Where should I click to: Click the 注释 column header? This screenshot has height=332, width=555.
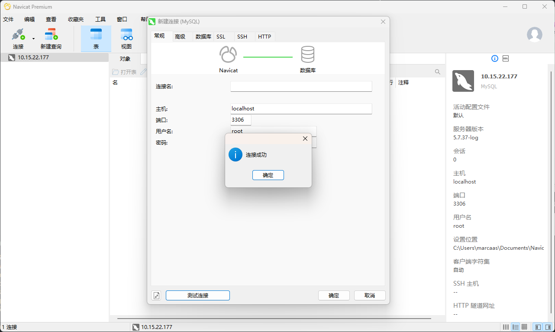point(403,82)
